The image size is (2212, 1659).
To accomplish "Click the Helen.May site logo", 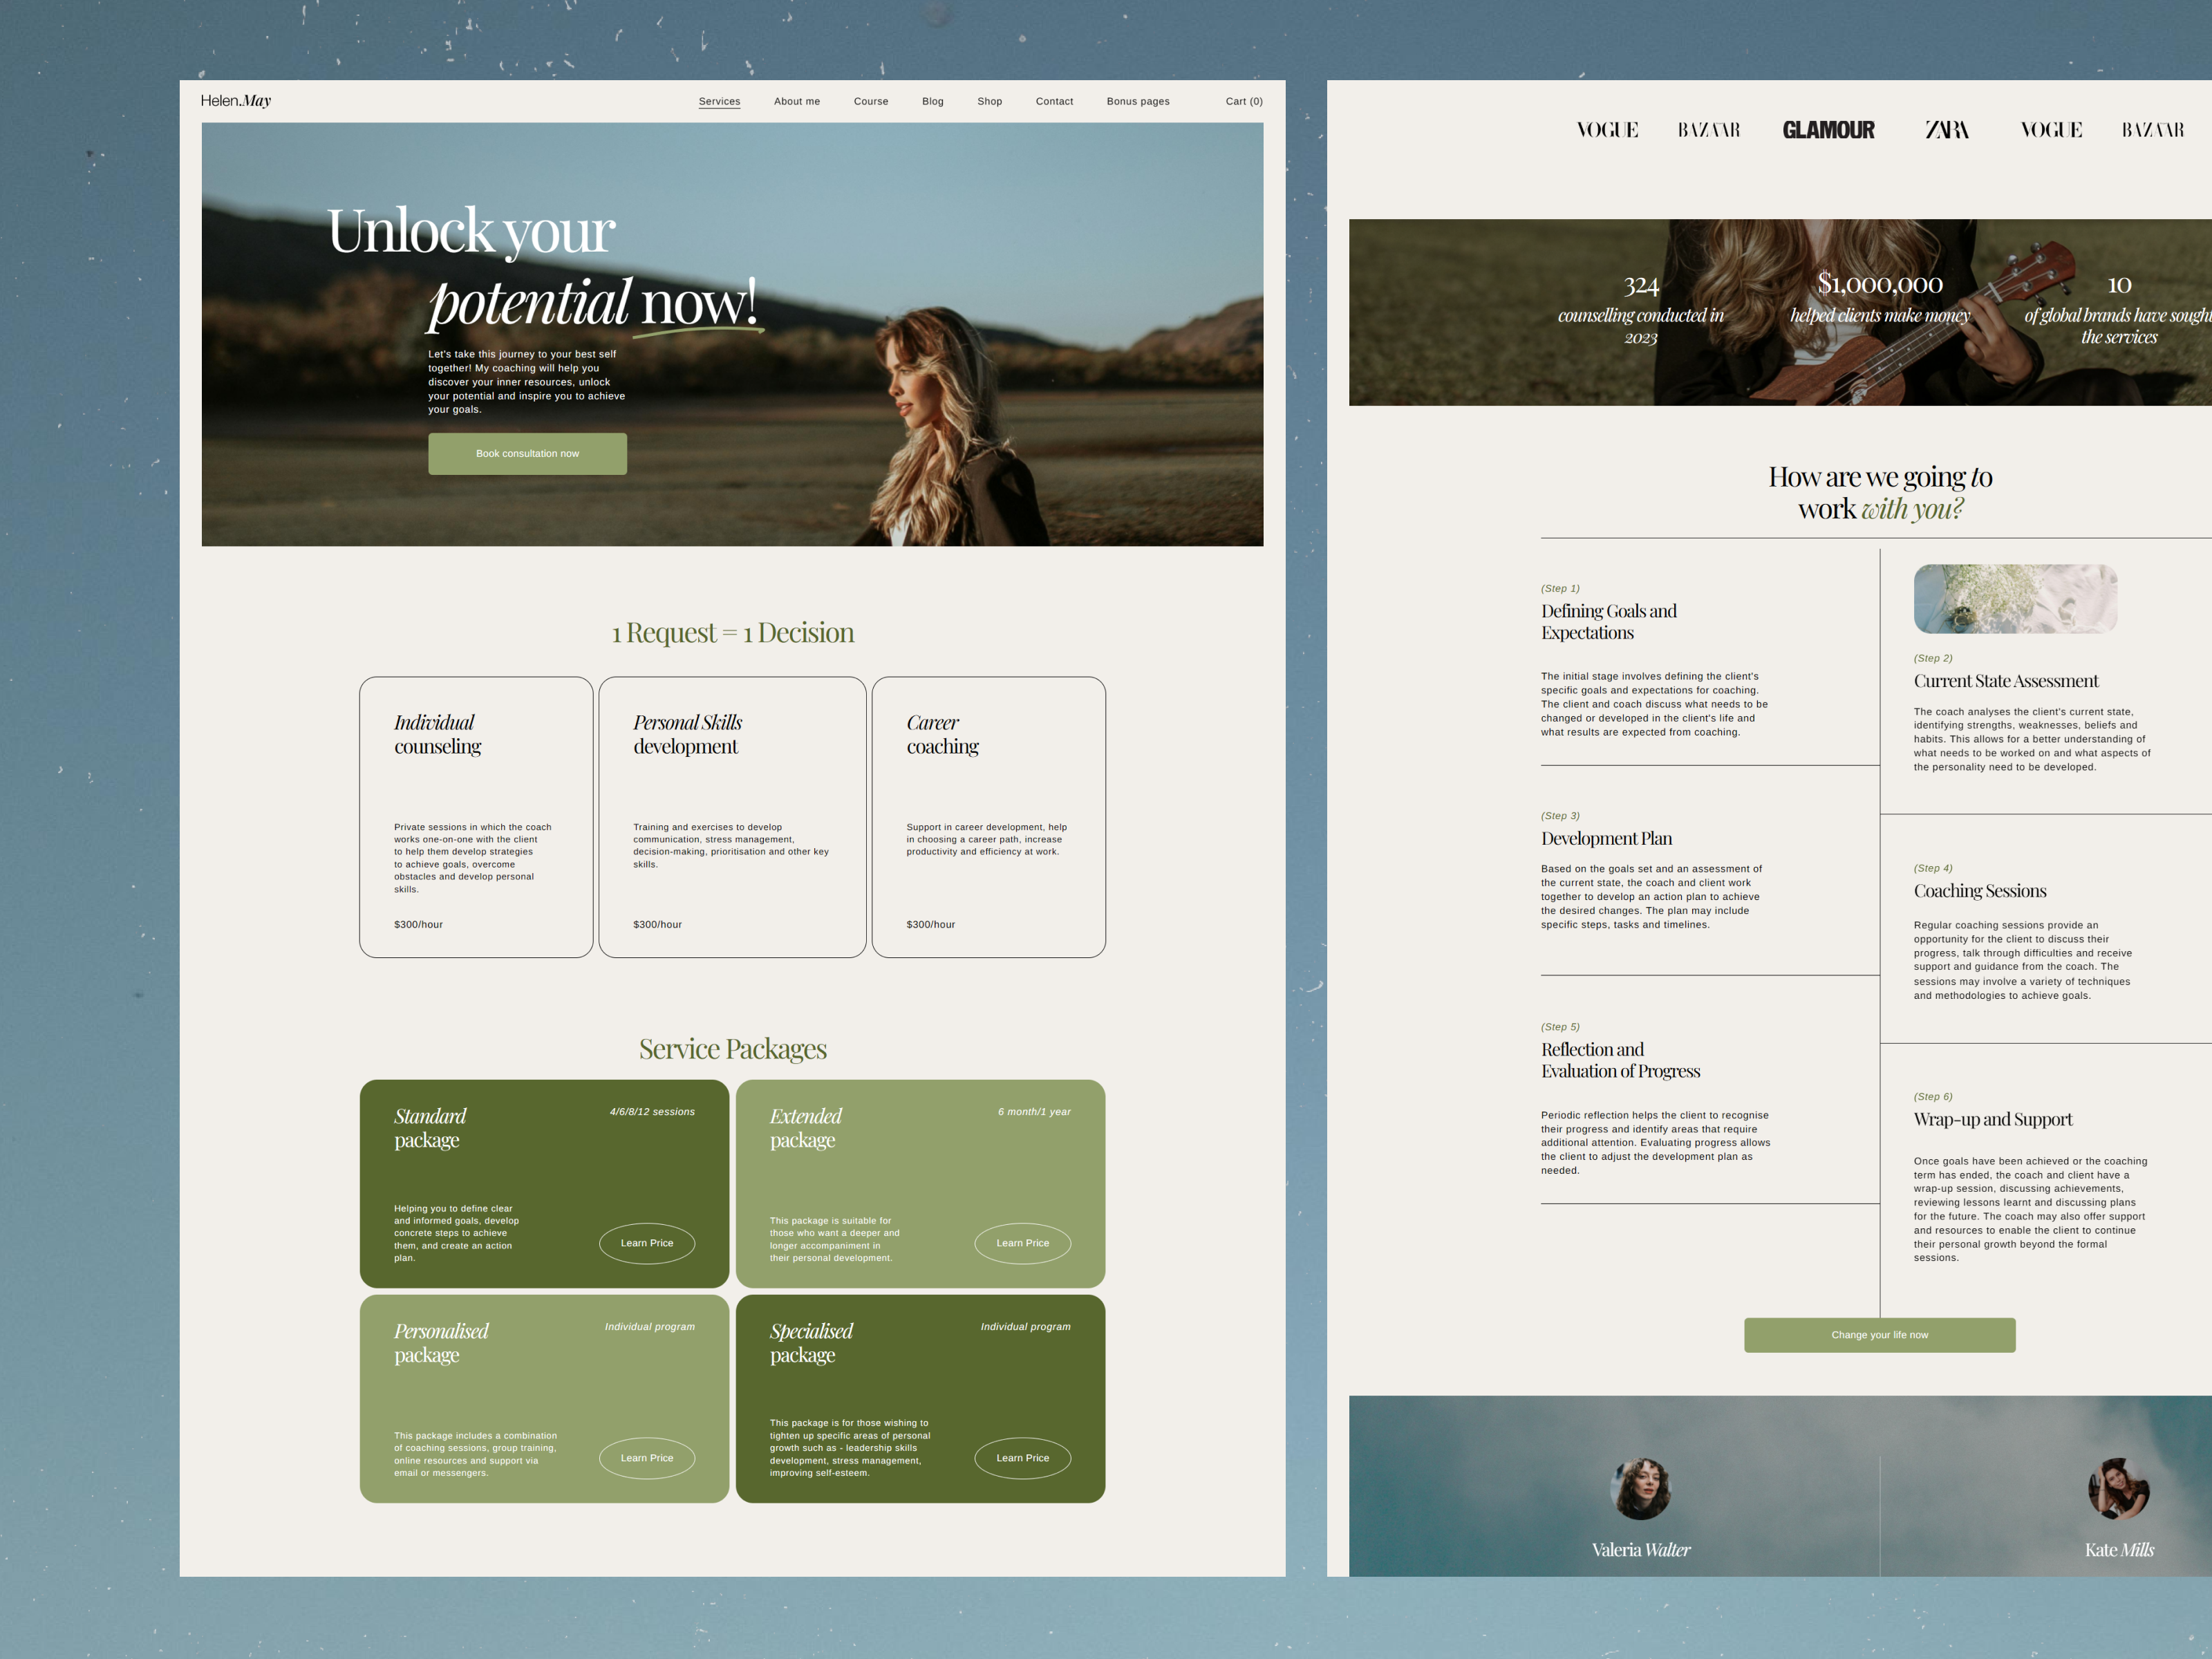I will point(235,101).
